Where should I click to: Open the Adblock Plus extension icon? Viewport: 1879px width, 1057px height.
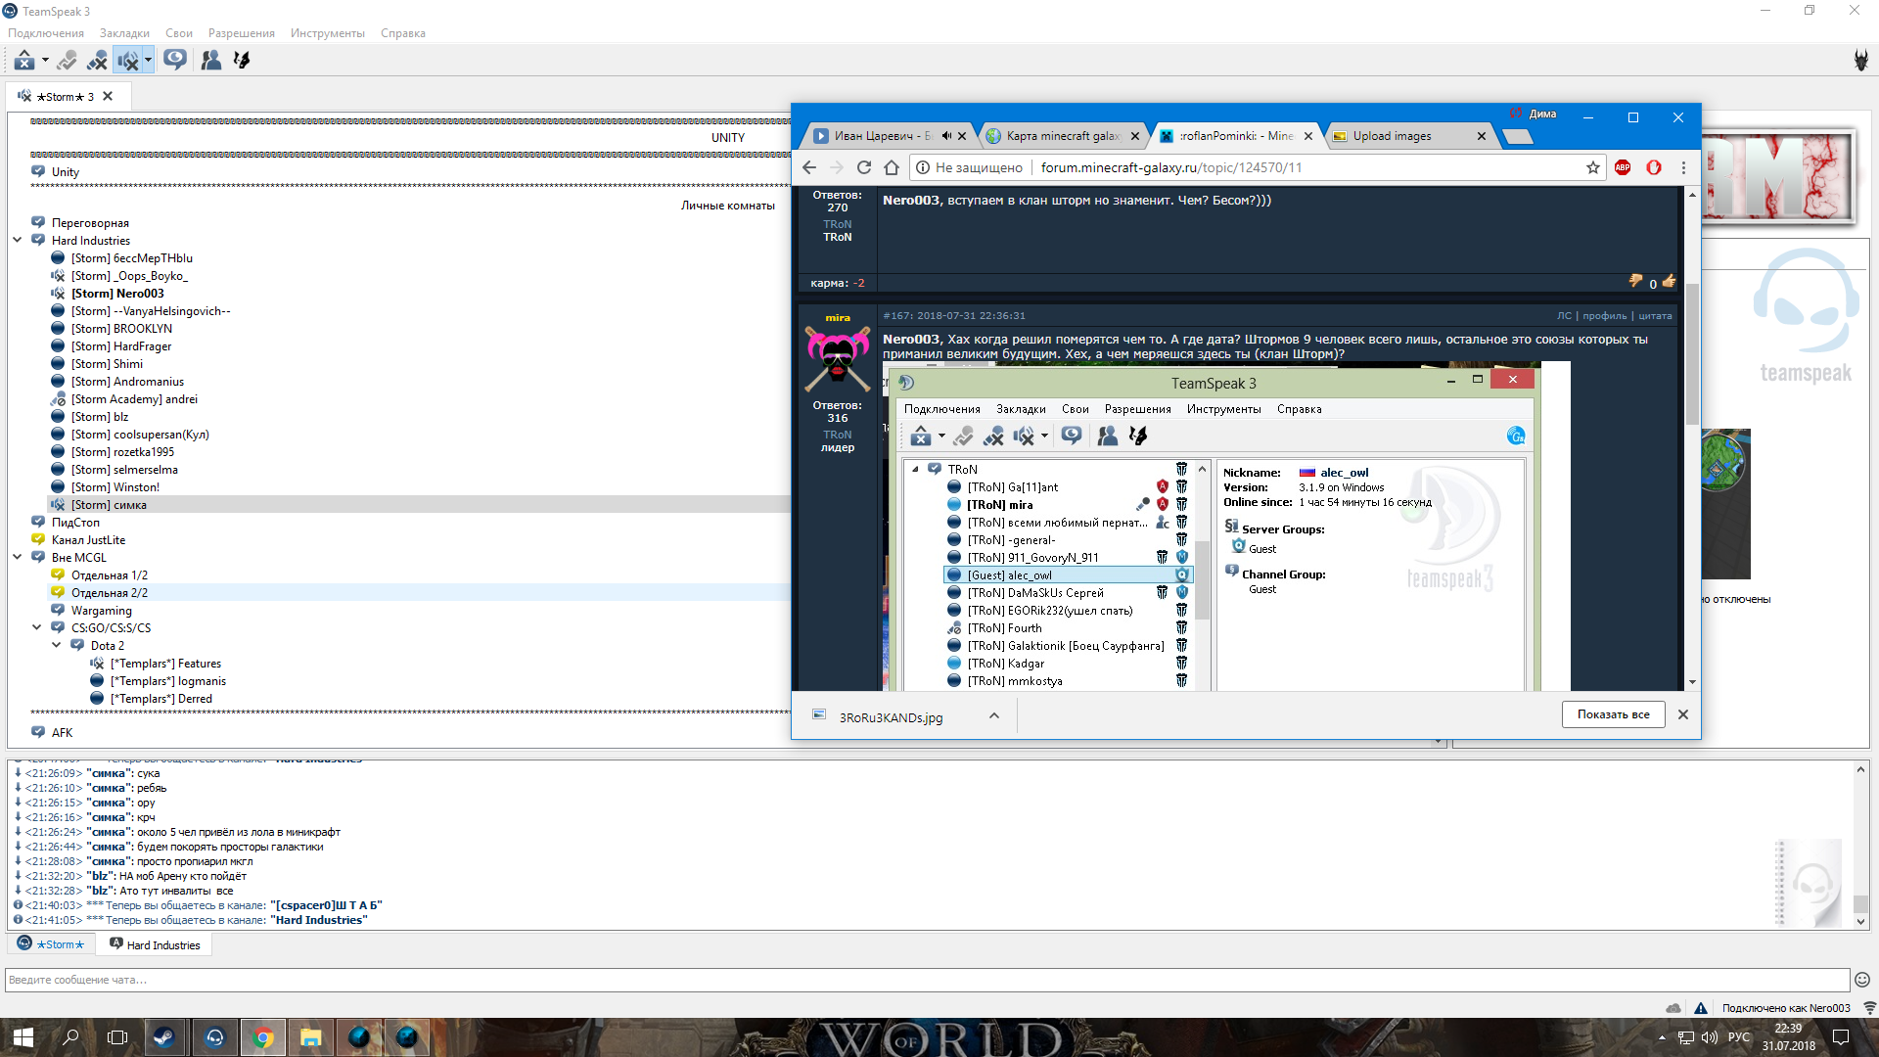click(x=1623, y=167)
